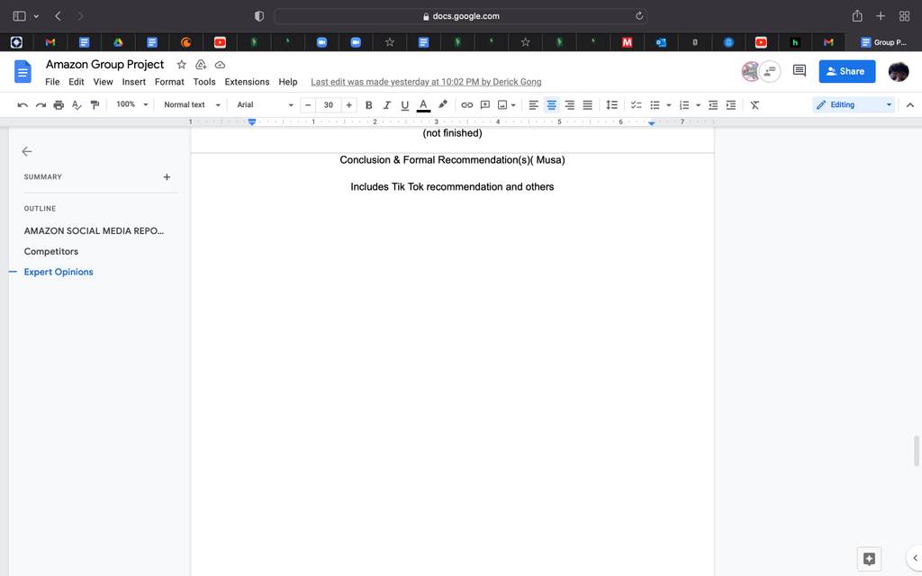Toggle italic formatting
Viewport: 922px width, 576px height.
[x=387, y=105]
